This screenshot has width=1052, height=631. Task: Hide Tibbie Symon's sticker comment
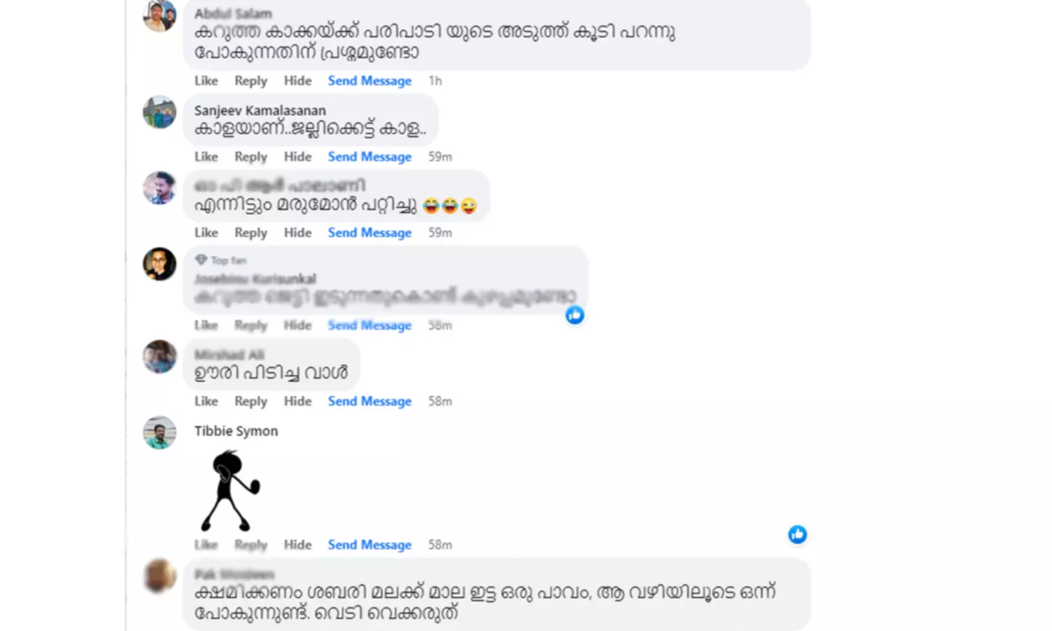[x=297, y=545]
